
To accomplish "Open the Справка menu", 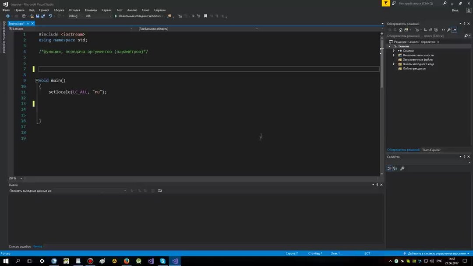I will click(159, 10).
